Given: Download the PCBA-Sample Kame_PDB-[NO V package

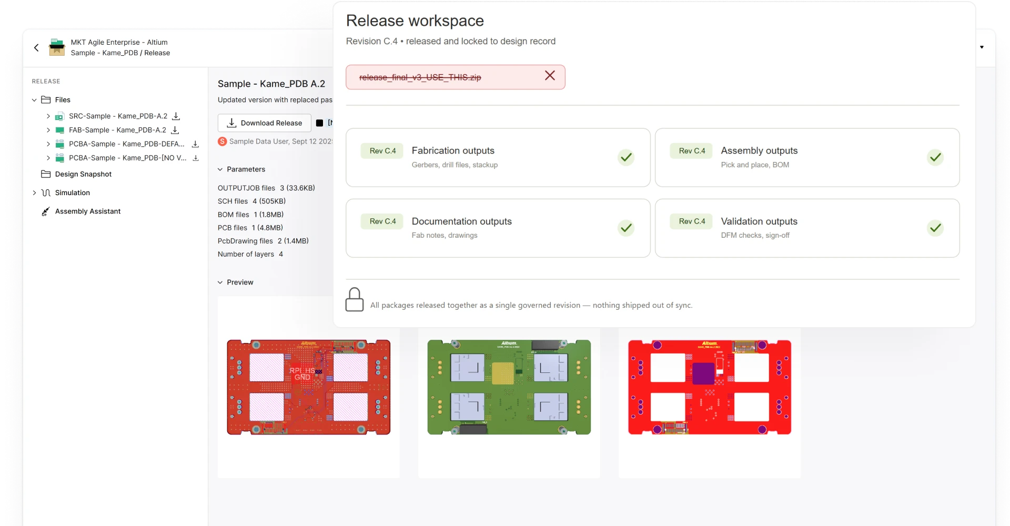Looking at the screenshot, I should coord(196,158).
